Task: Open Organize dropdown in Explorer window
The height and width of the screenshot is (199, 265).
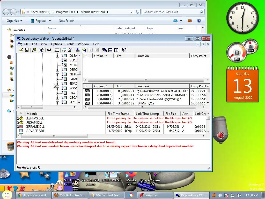Action: 14,21
